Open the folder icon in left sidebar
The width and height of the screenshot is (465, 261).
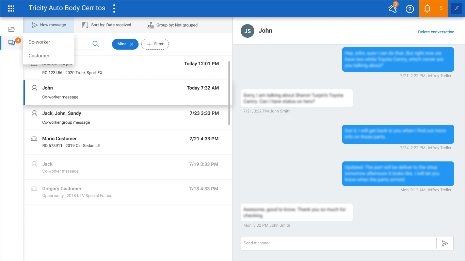(12, 29)
